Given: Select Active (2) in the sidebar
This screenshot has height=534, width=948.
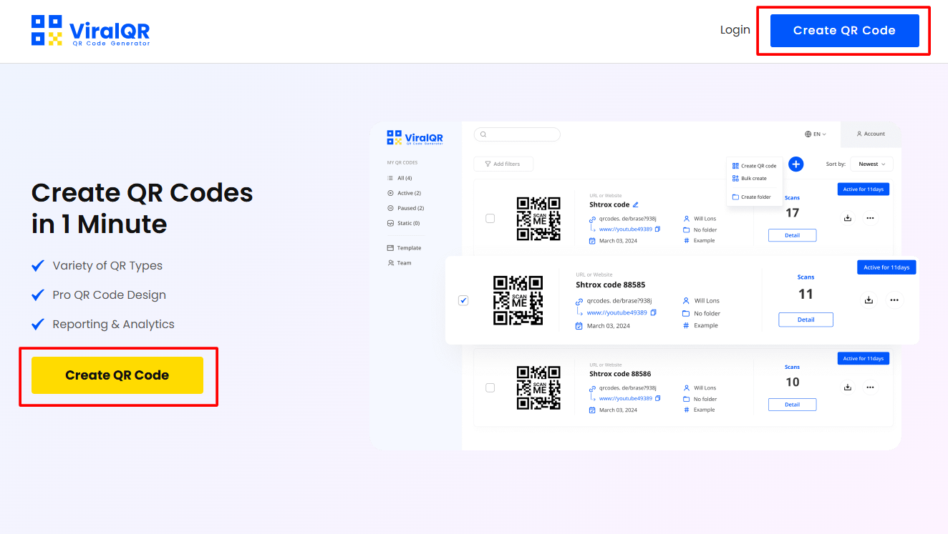Looking at the screenshot, I should pos(404,193).
